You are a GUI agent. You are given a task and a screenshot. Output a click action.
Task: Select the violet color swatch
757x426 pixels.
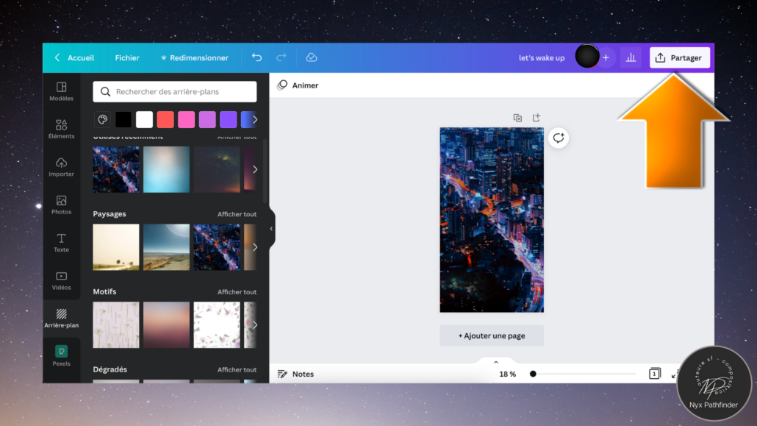(229, 119)
